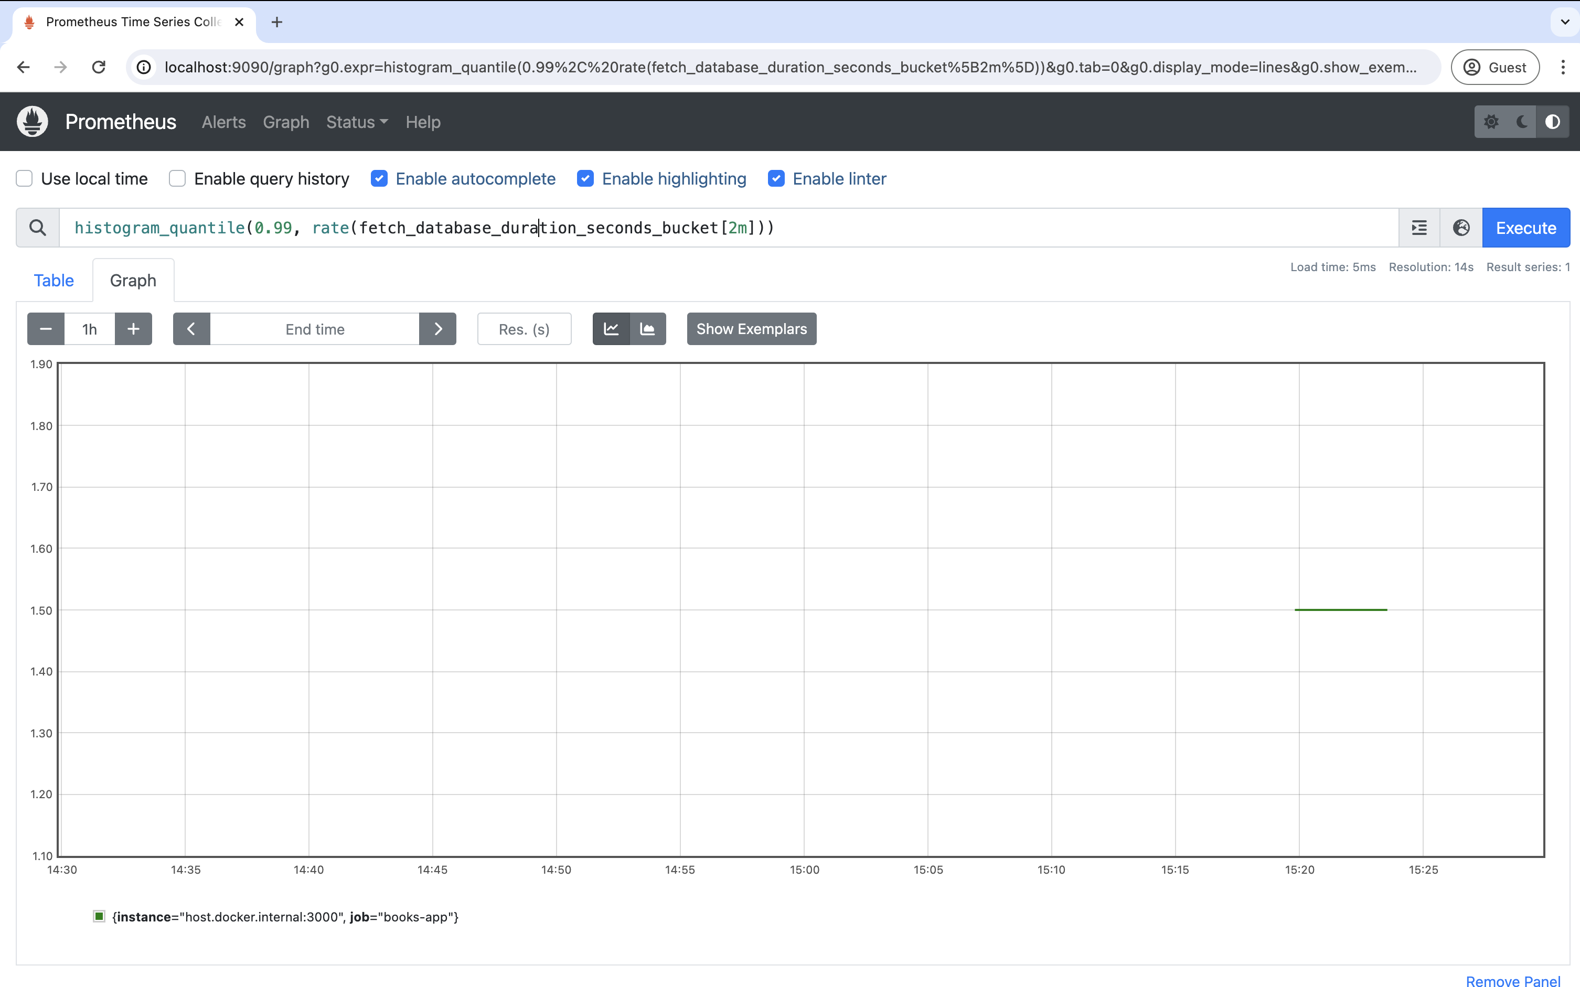
Task: Select the Graph tab
Action: (133, 281)
